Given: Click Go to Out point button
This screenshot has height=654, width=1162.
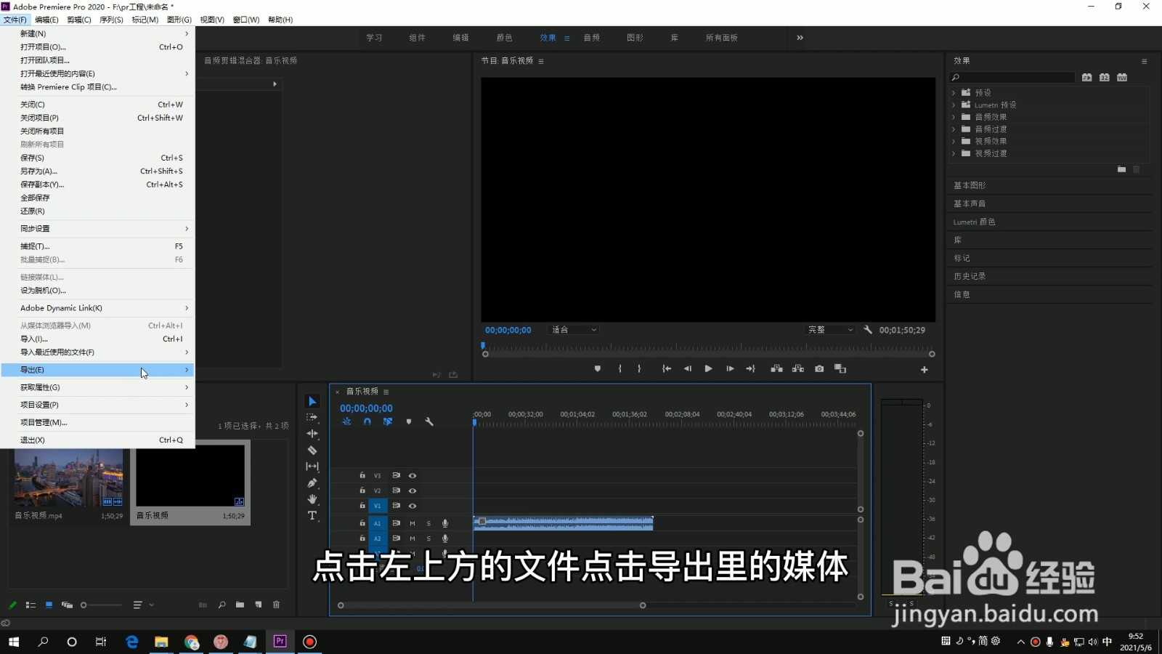Looking at the screenshot, I should [x=750, y=369].
